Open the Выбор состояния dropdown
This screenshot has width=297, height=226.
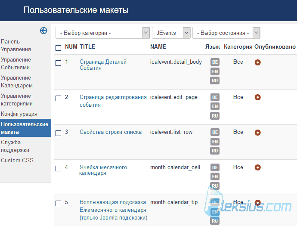[x=226, y=33]
